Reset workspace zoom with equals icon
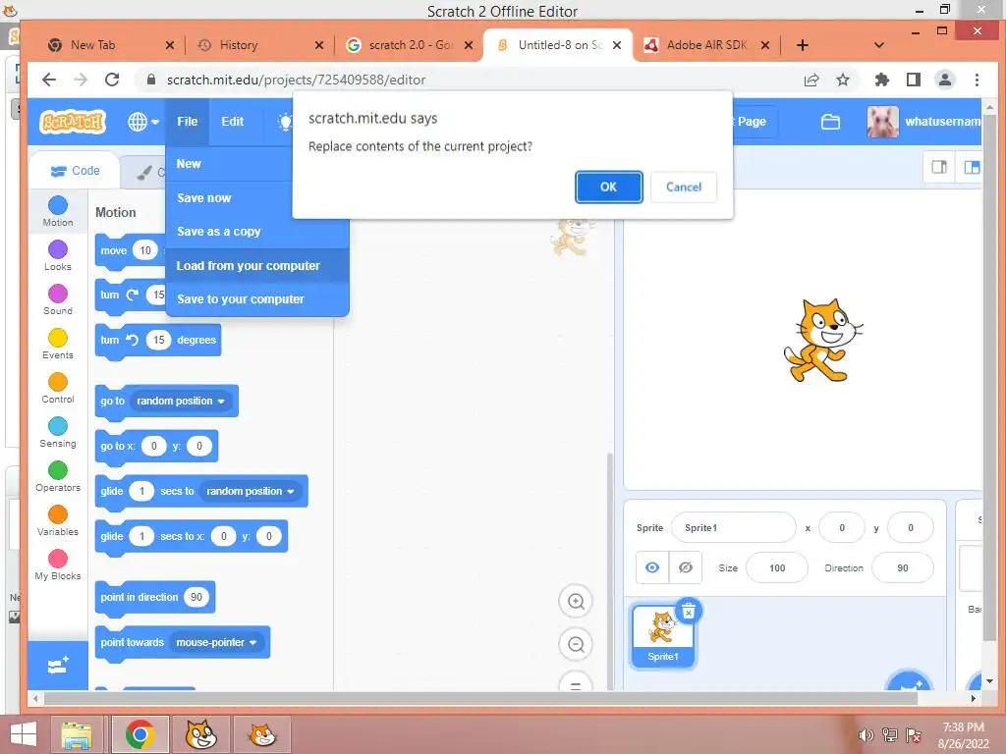This screenshot has height=754, width=1006. tap(576, 683)
